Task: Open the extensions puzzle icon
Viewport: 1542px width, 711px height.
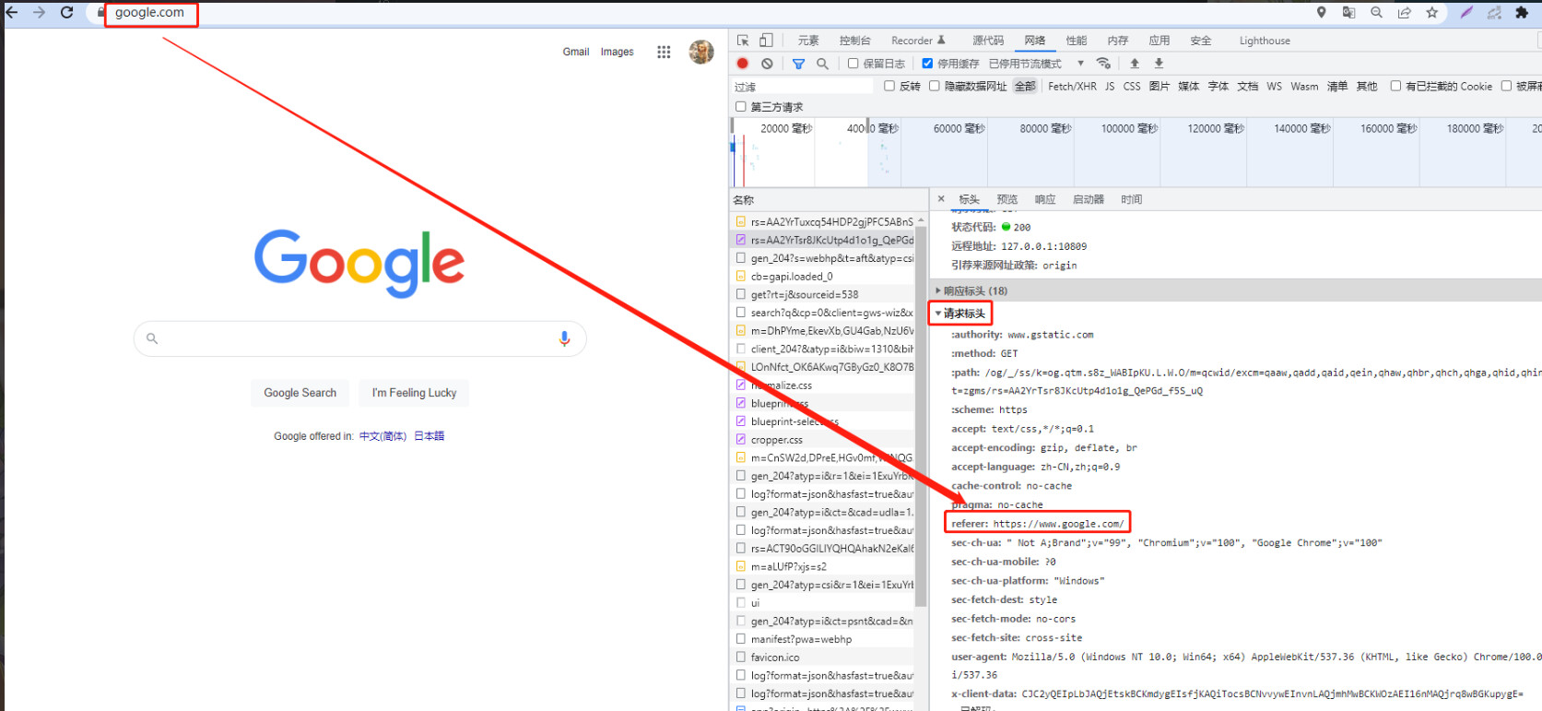Action: pyautogui.click(x=1522, y=13)
